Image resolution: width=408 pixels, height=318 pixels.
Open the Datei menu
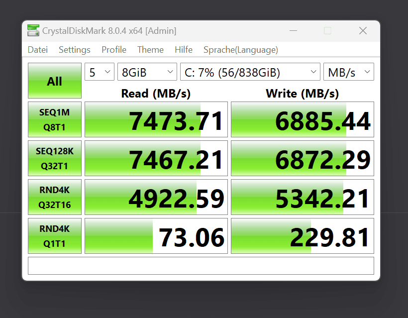[38, 50]
